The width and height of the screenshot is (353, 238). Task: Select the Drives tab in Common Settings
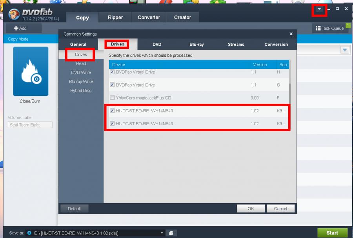click(118, 44)
